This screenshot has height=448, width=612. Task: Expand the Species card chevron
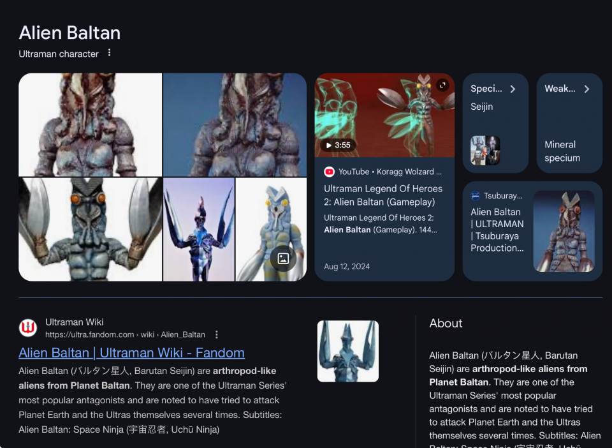point(513,89)
